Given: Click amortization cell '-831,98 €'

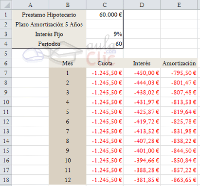Looking at the screenshot, I should pyautogui.click(x=179, y=131).
